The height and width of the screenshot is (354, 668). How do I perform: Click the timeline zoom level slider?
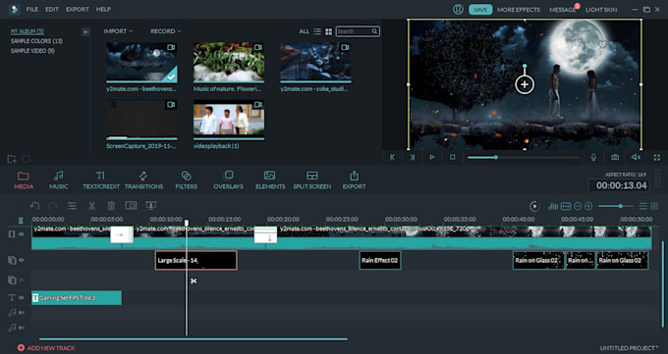point(616,206)
